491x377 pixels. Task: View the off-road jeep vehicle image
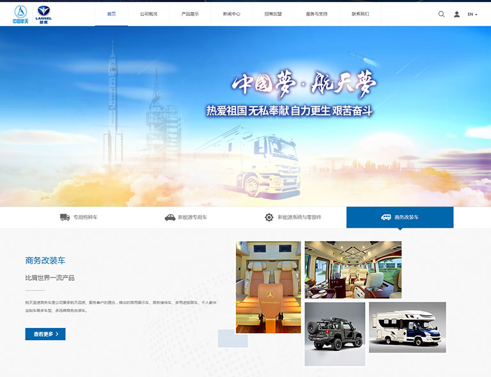pyautogui.click(x=334, y=334)
